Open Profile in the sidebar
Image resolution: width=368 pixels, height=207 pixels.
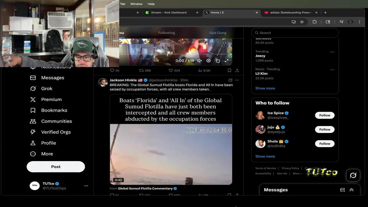coord(43,143)
